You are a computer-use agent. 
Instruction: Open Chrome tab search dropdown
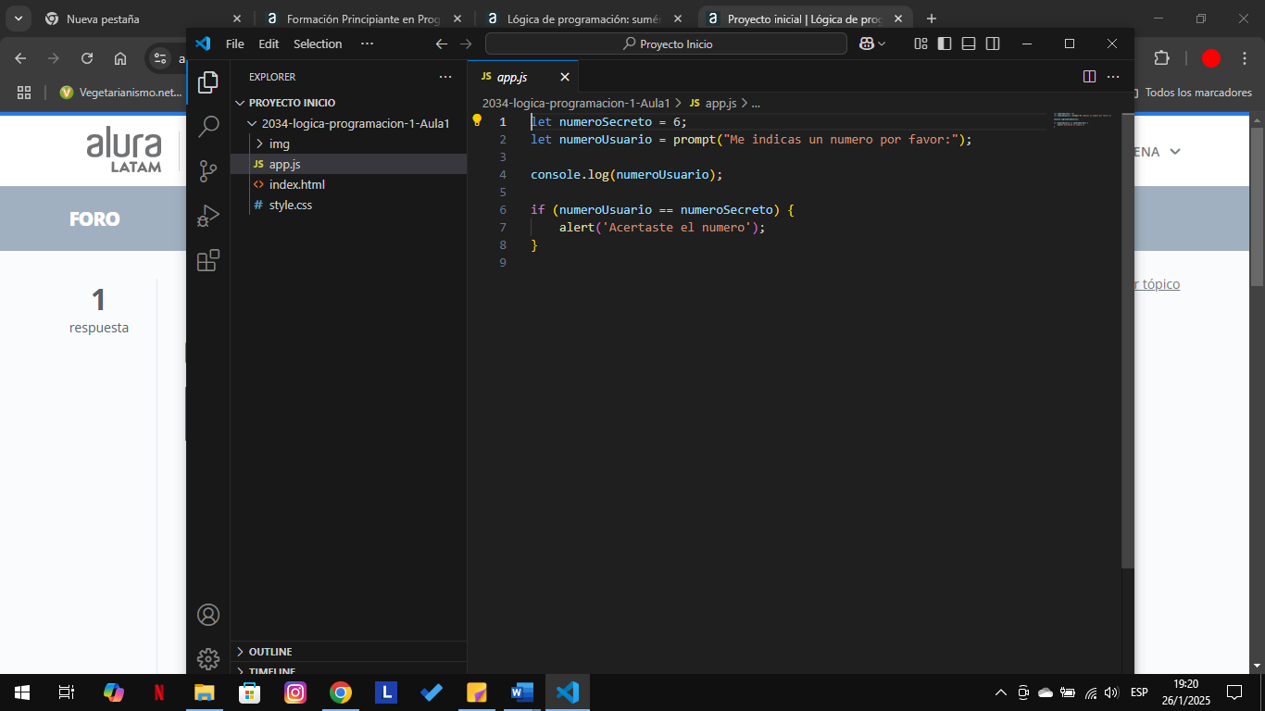(x=18, y=19)
